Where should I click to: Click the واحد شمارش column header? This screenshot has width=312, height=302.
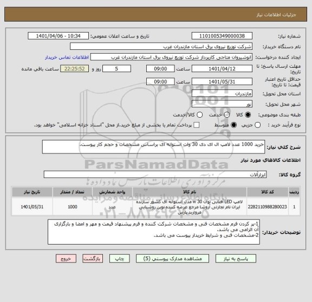click(112, 192)
